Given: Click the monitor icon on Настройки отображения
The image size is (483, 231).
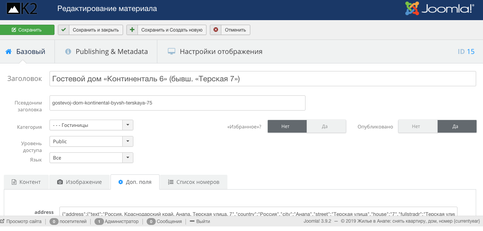Looking at the screenshot, I should 171,51.
